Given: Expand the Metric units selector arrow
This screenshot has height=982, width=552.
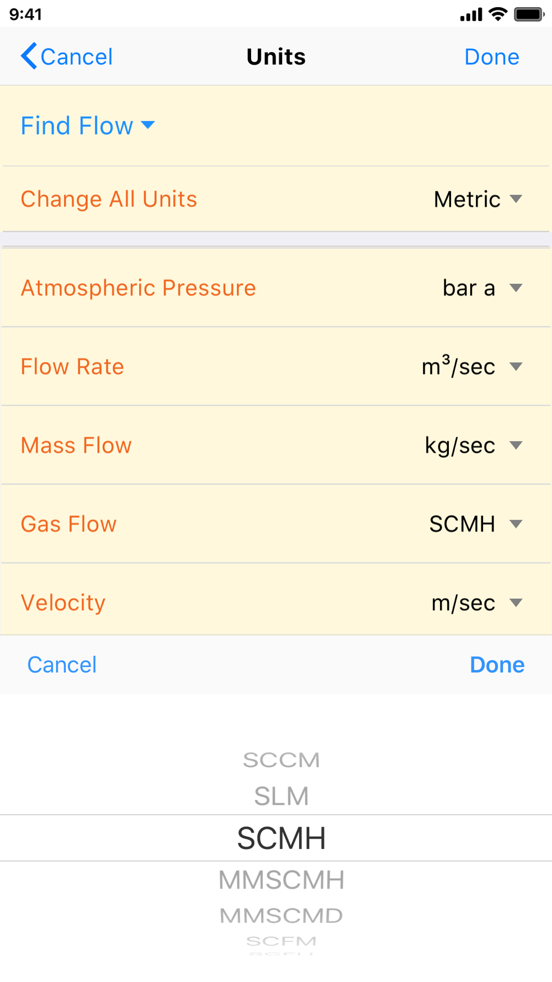Looking at the screenshot, I should coord(516,199).
